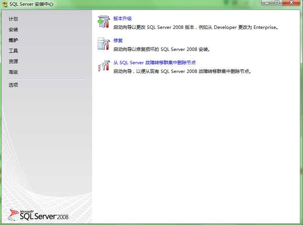The height and width of the screenshot is (225, 303).
Task: Open the 高级 section
Action: pos(13,72)
